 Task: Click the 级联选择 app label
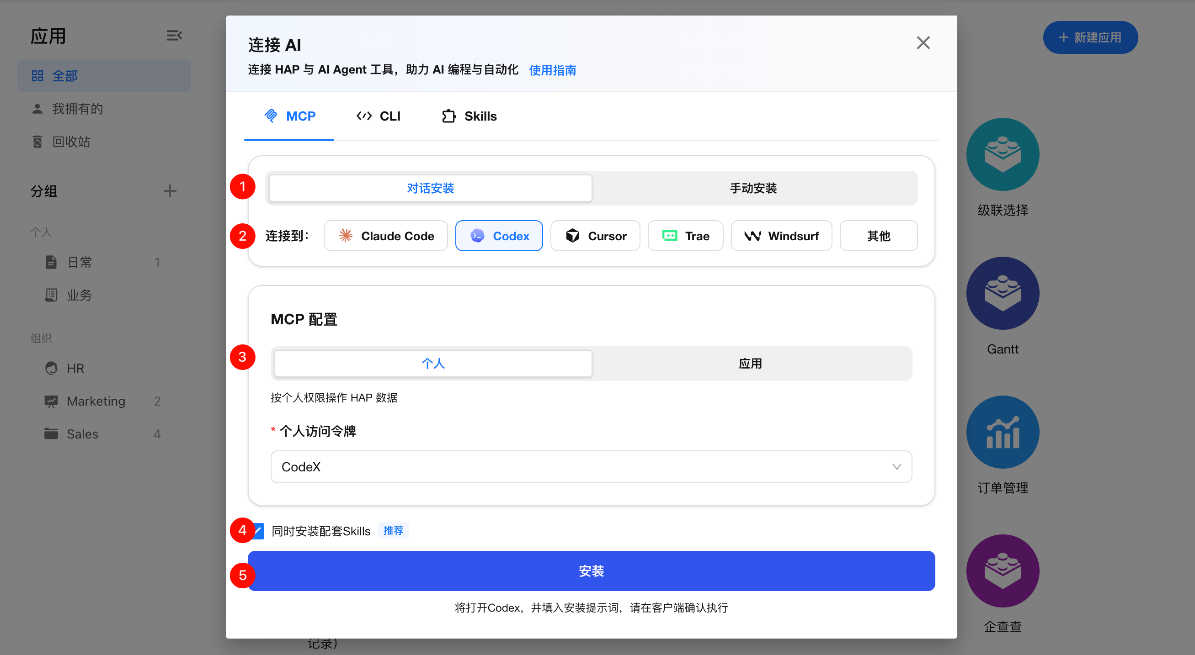tap(1003, 210)
